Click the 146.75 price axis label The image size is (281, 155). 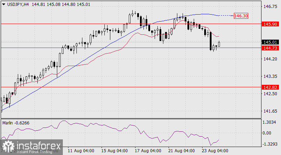click(270, 7)
